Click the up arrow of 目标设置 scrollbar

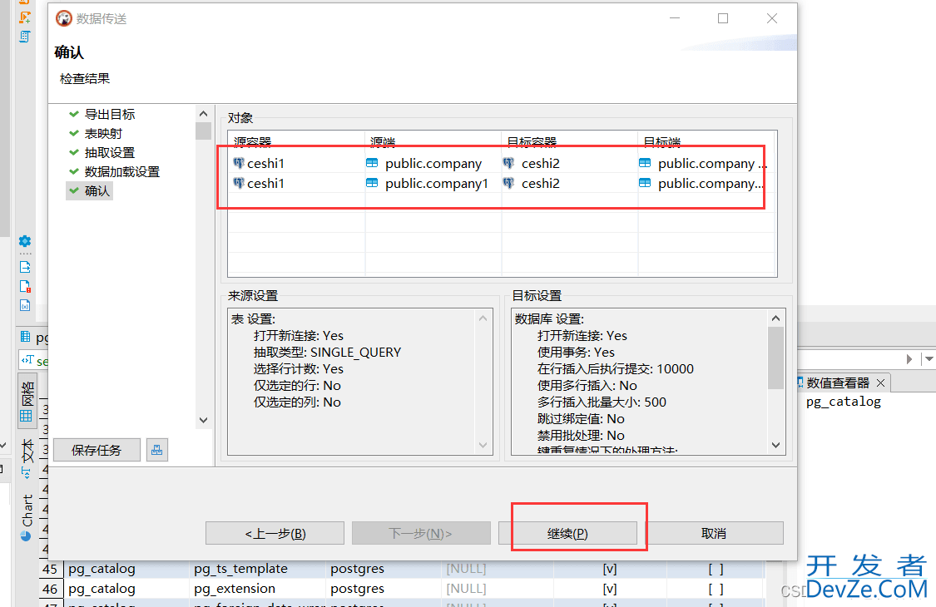[x=776, y=318]
